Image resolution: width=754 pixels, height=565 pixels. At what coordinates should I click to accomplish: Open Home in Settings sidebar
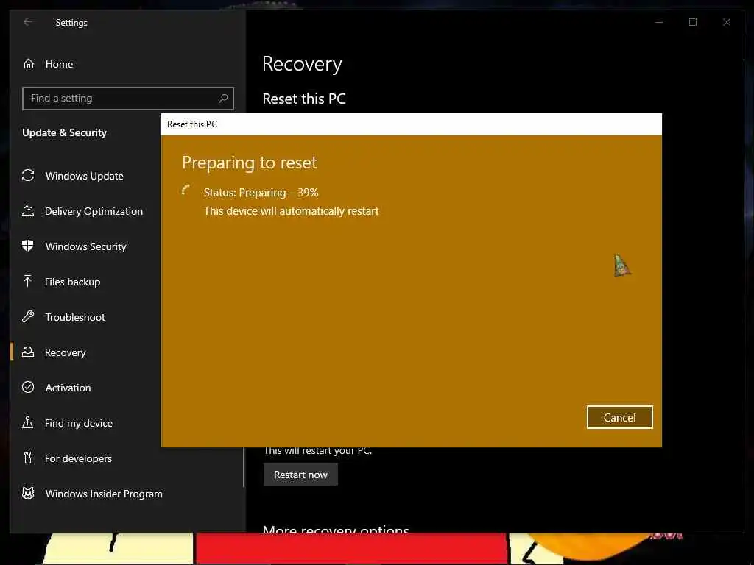(59, 65)
